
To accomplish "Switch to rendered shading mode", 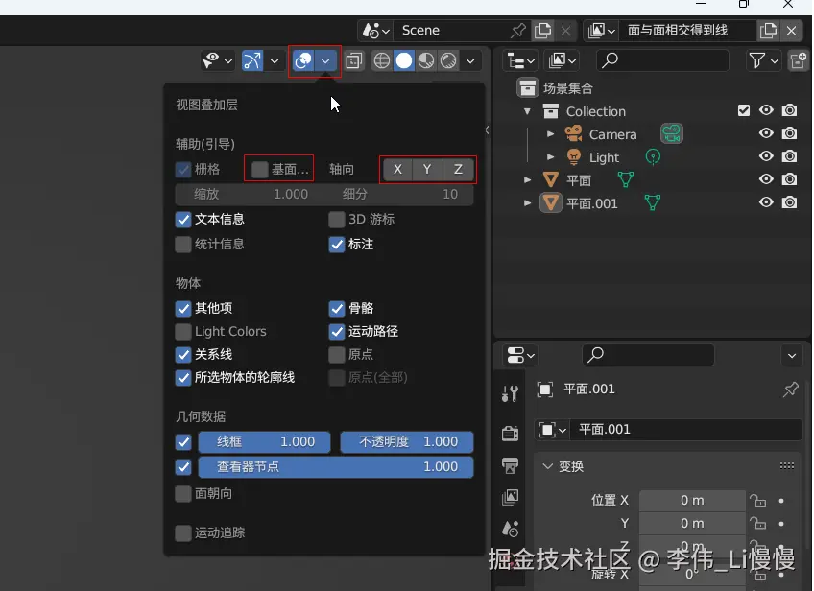I will tap(448, 60).
